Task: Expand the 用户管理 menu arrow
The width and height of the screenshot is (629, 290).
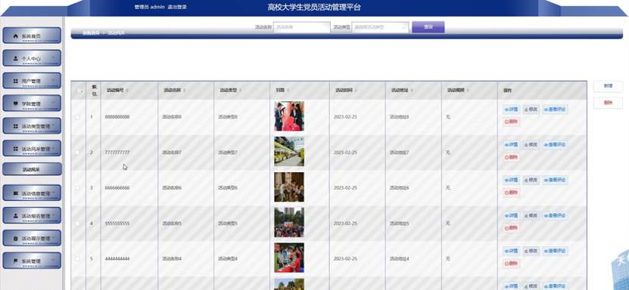Action: [53, 81]
